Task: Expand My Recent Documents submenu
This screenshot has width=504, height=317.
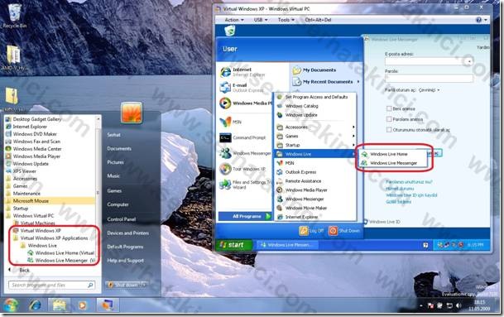Action: tap(326, 82)
